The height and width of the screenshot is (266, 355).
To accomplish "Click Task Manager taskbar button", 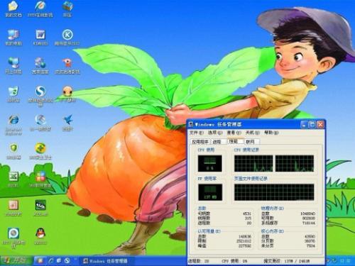I will [x=106, y=261].
